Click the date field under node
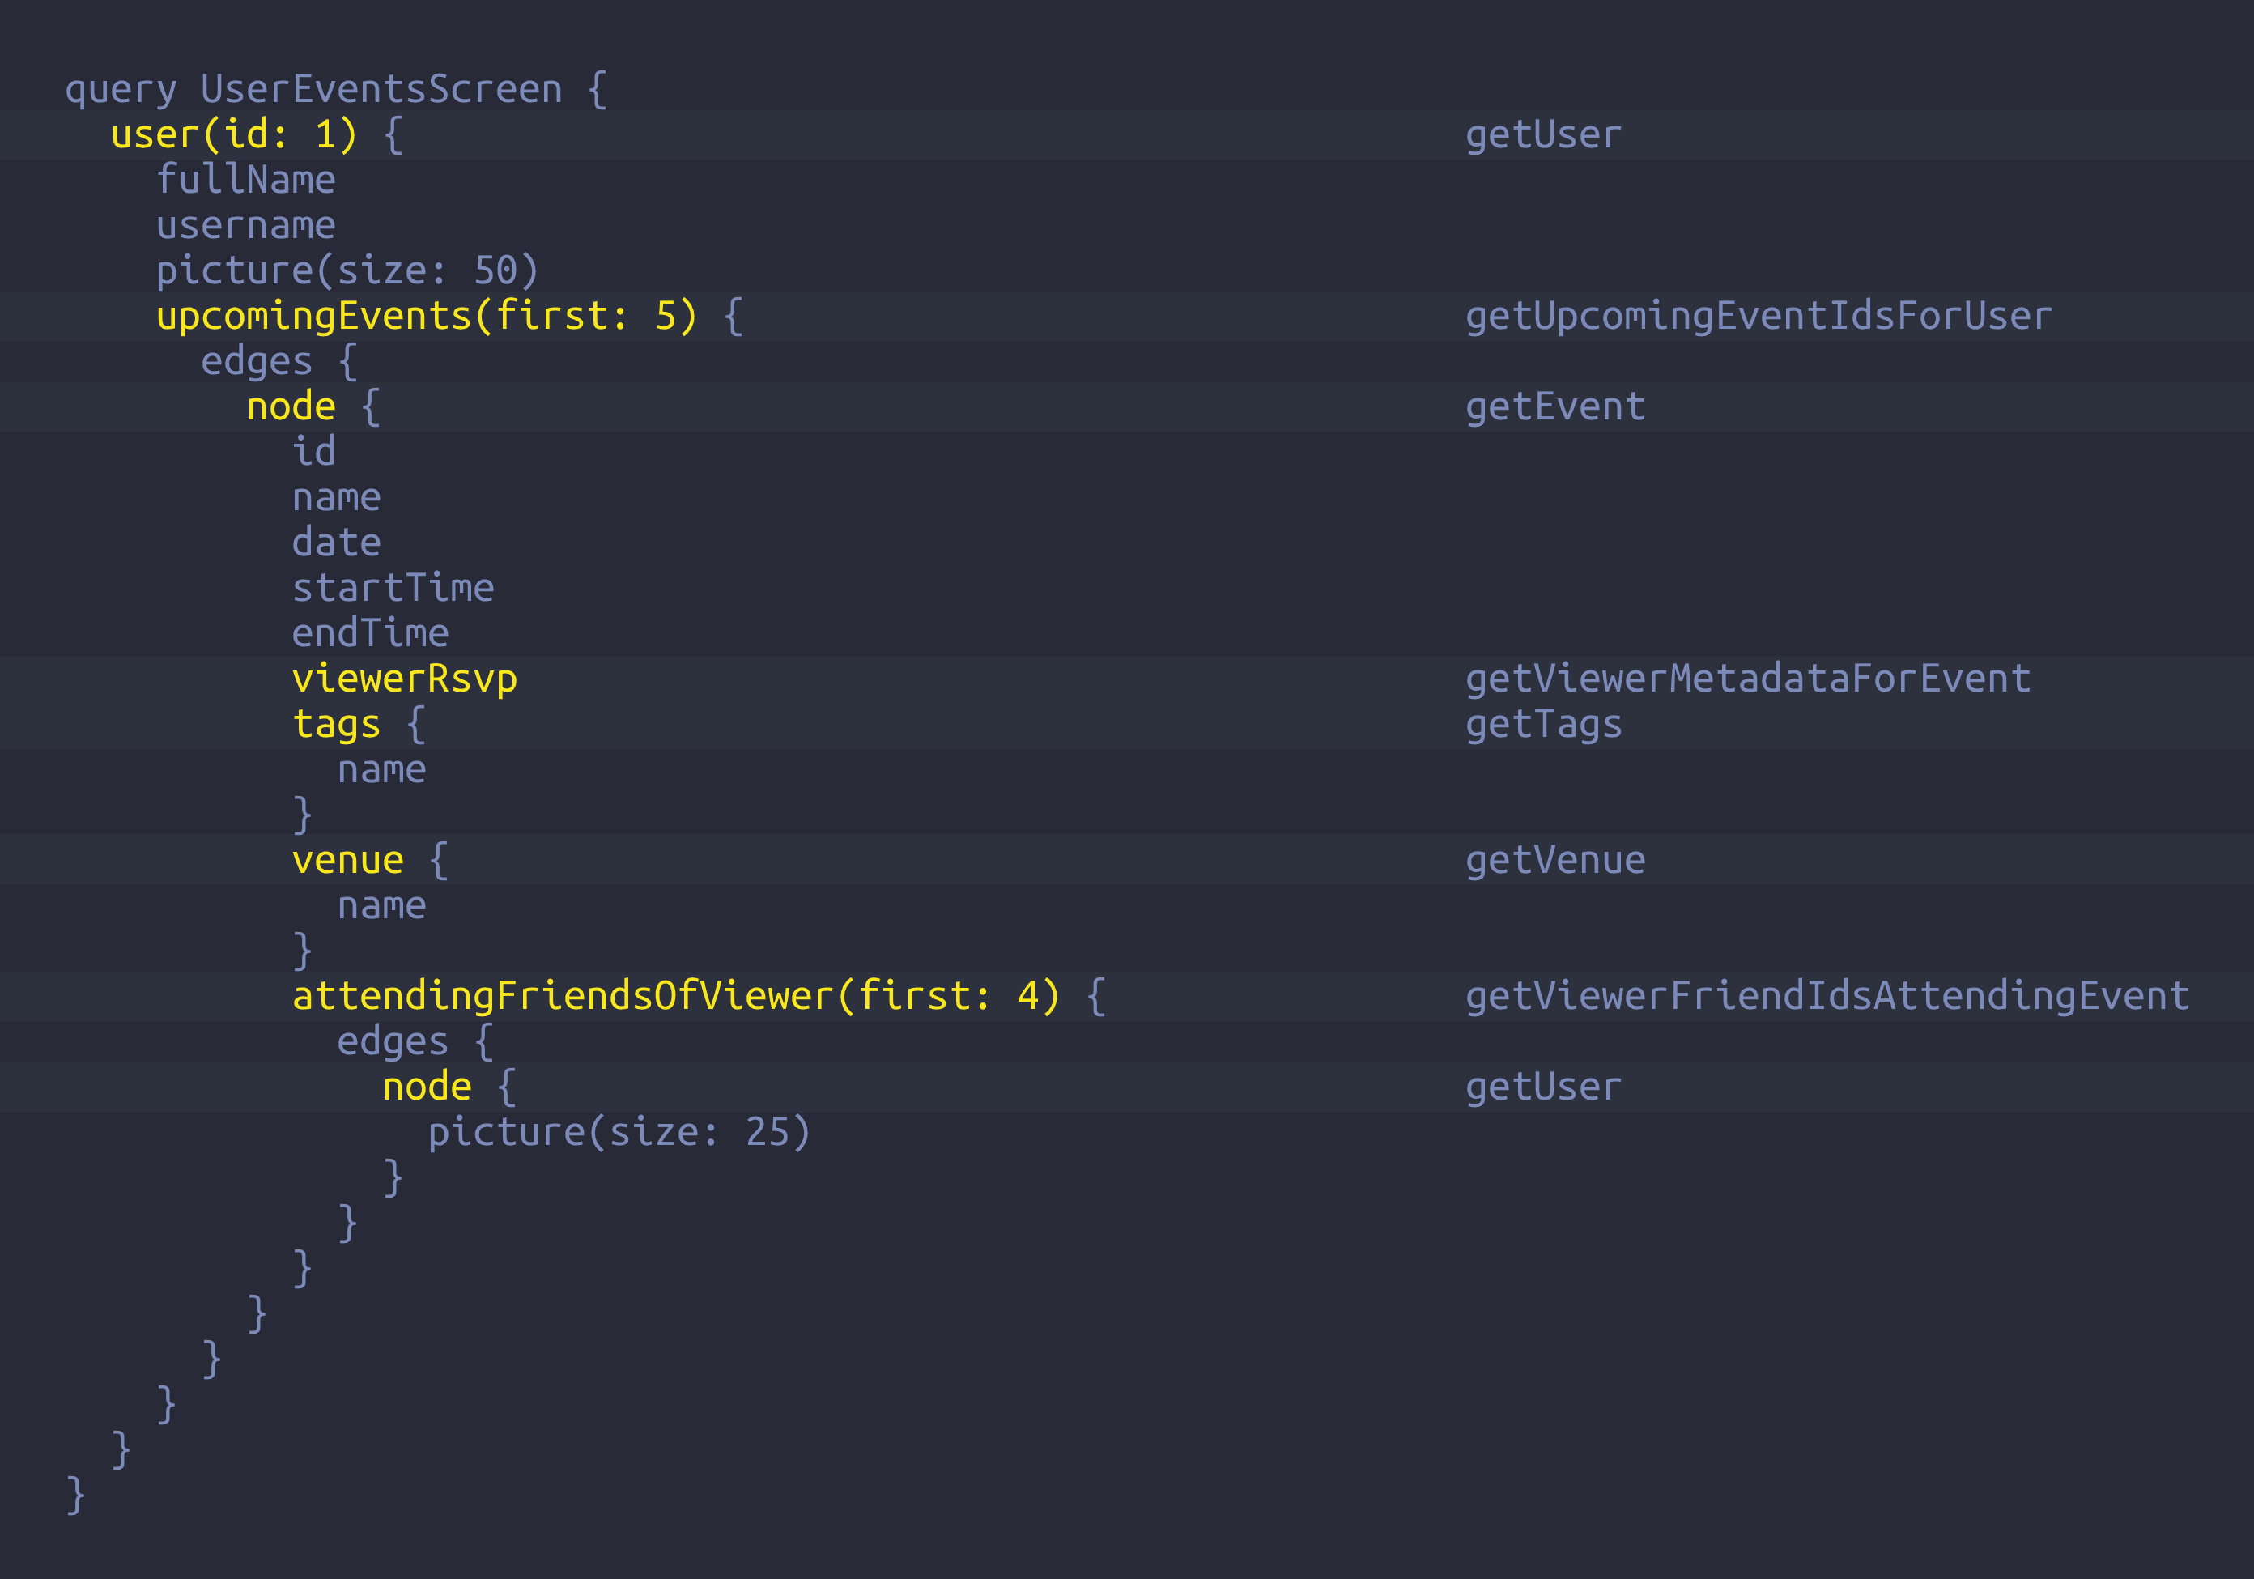 point(336,543)
